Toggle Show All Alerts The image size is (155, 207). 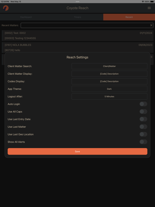coord(143,142)
